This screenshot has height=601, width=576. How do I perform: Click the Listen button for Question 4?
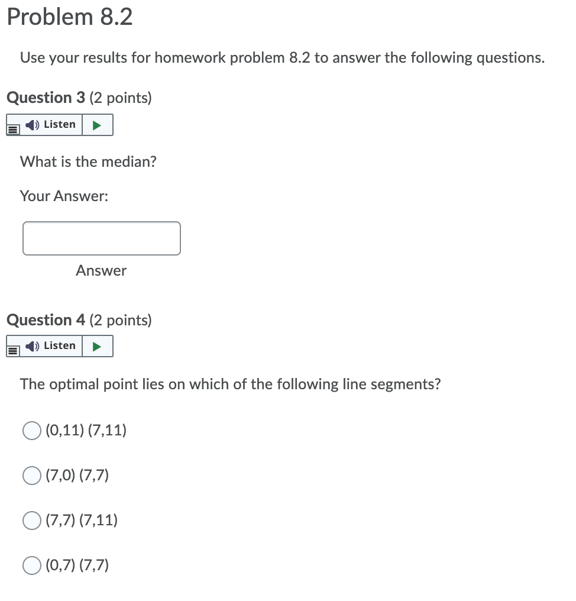51,345
